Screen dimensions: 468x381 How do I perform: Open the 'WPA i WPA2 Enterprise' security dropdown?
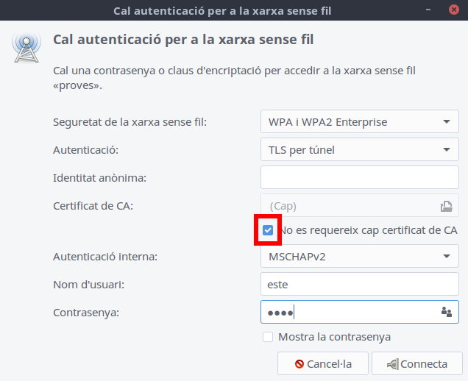(359, 122)
